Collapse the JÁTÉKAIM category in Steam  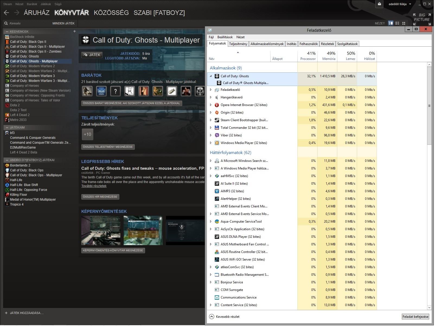(7, 127)
